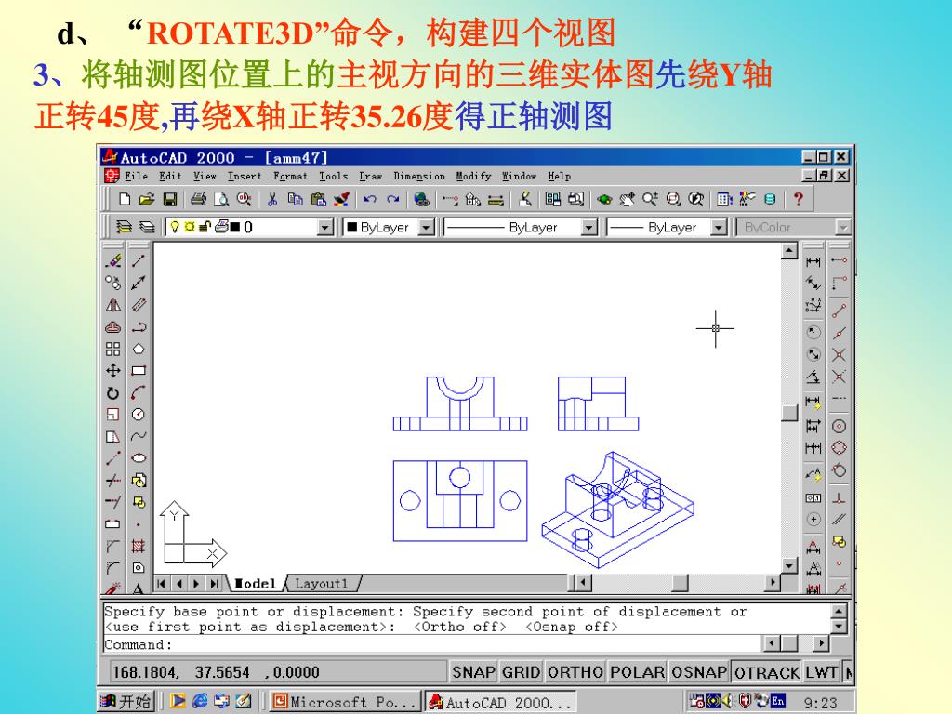Select the Circle draw tool
The width and height of the screenshot is (952, 714).
coord(139,415)
